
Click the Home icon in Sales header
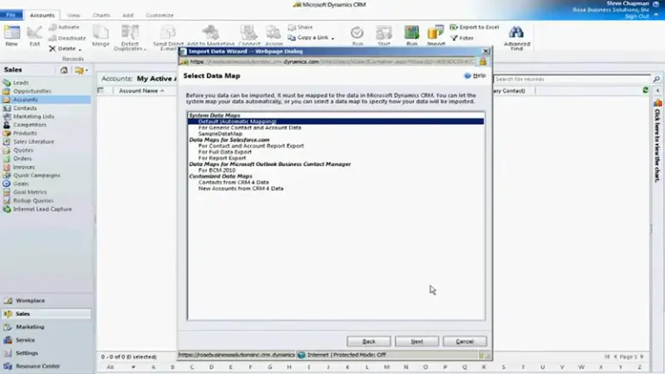click(x=63, y=70)
